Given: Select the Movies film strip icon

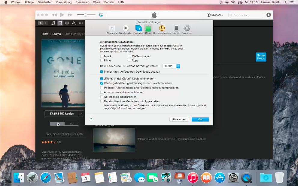Looking at the screenshot, I should (60, 23).
